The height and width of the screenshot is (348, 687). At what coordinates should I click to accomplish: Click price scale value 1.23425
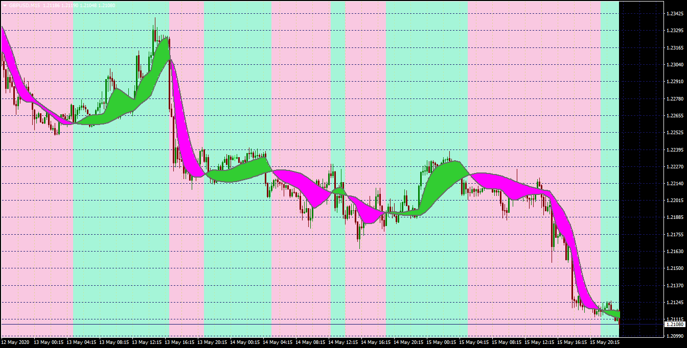[675, 14]
